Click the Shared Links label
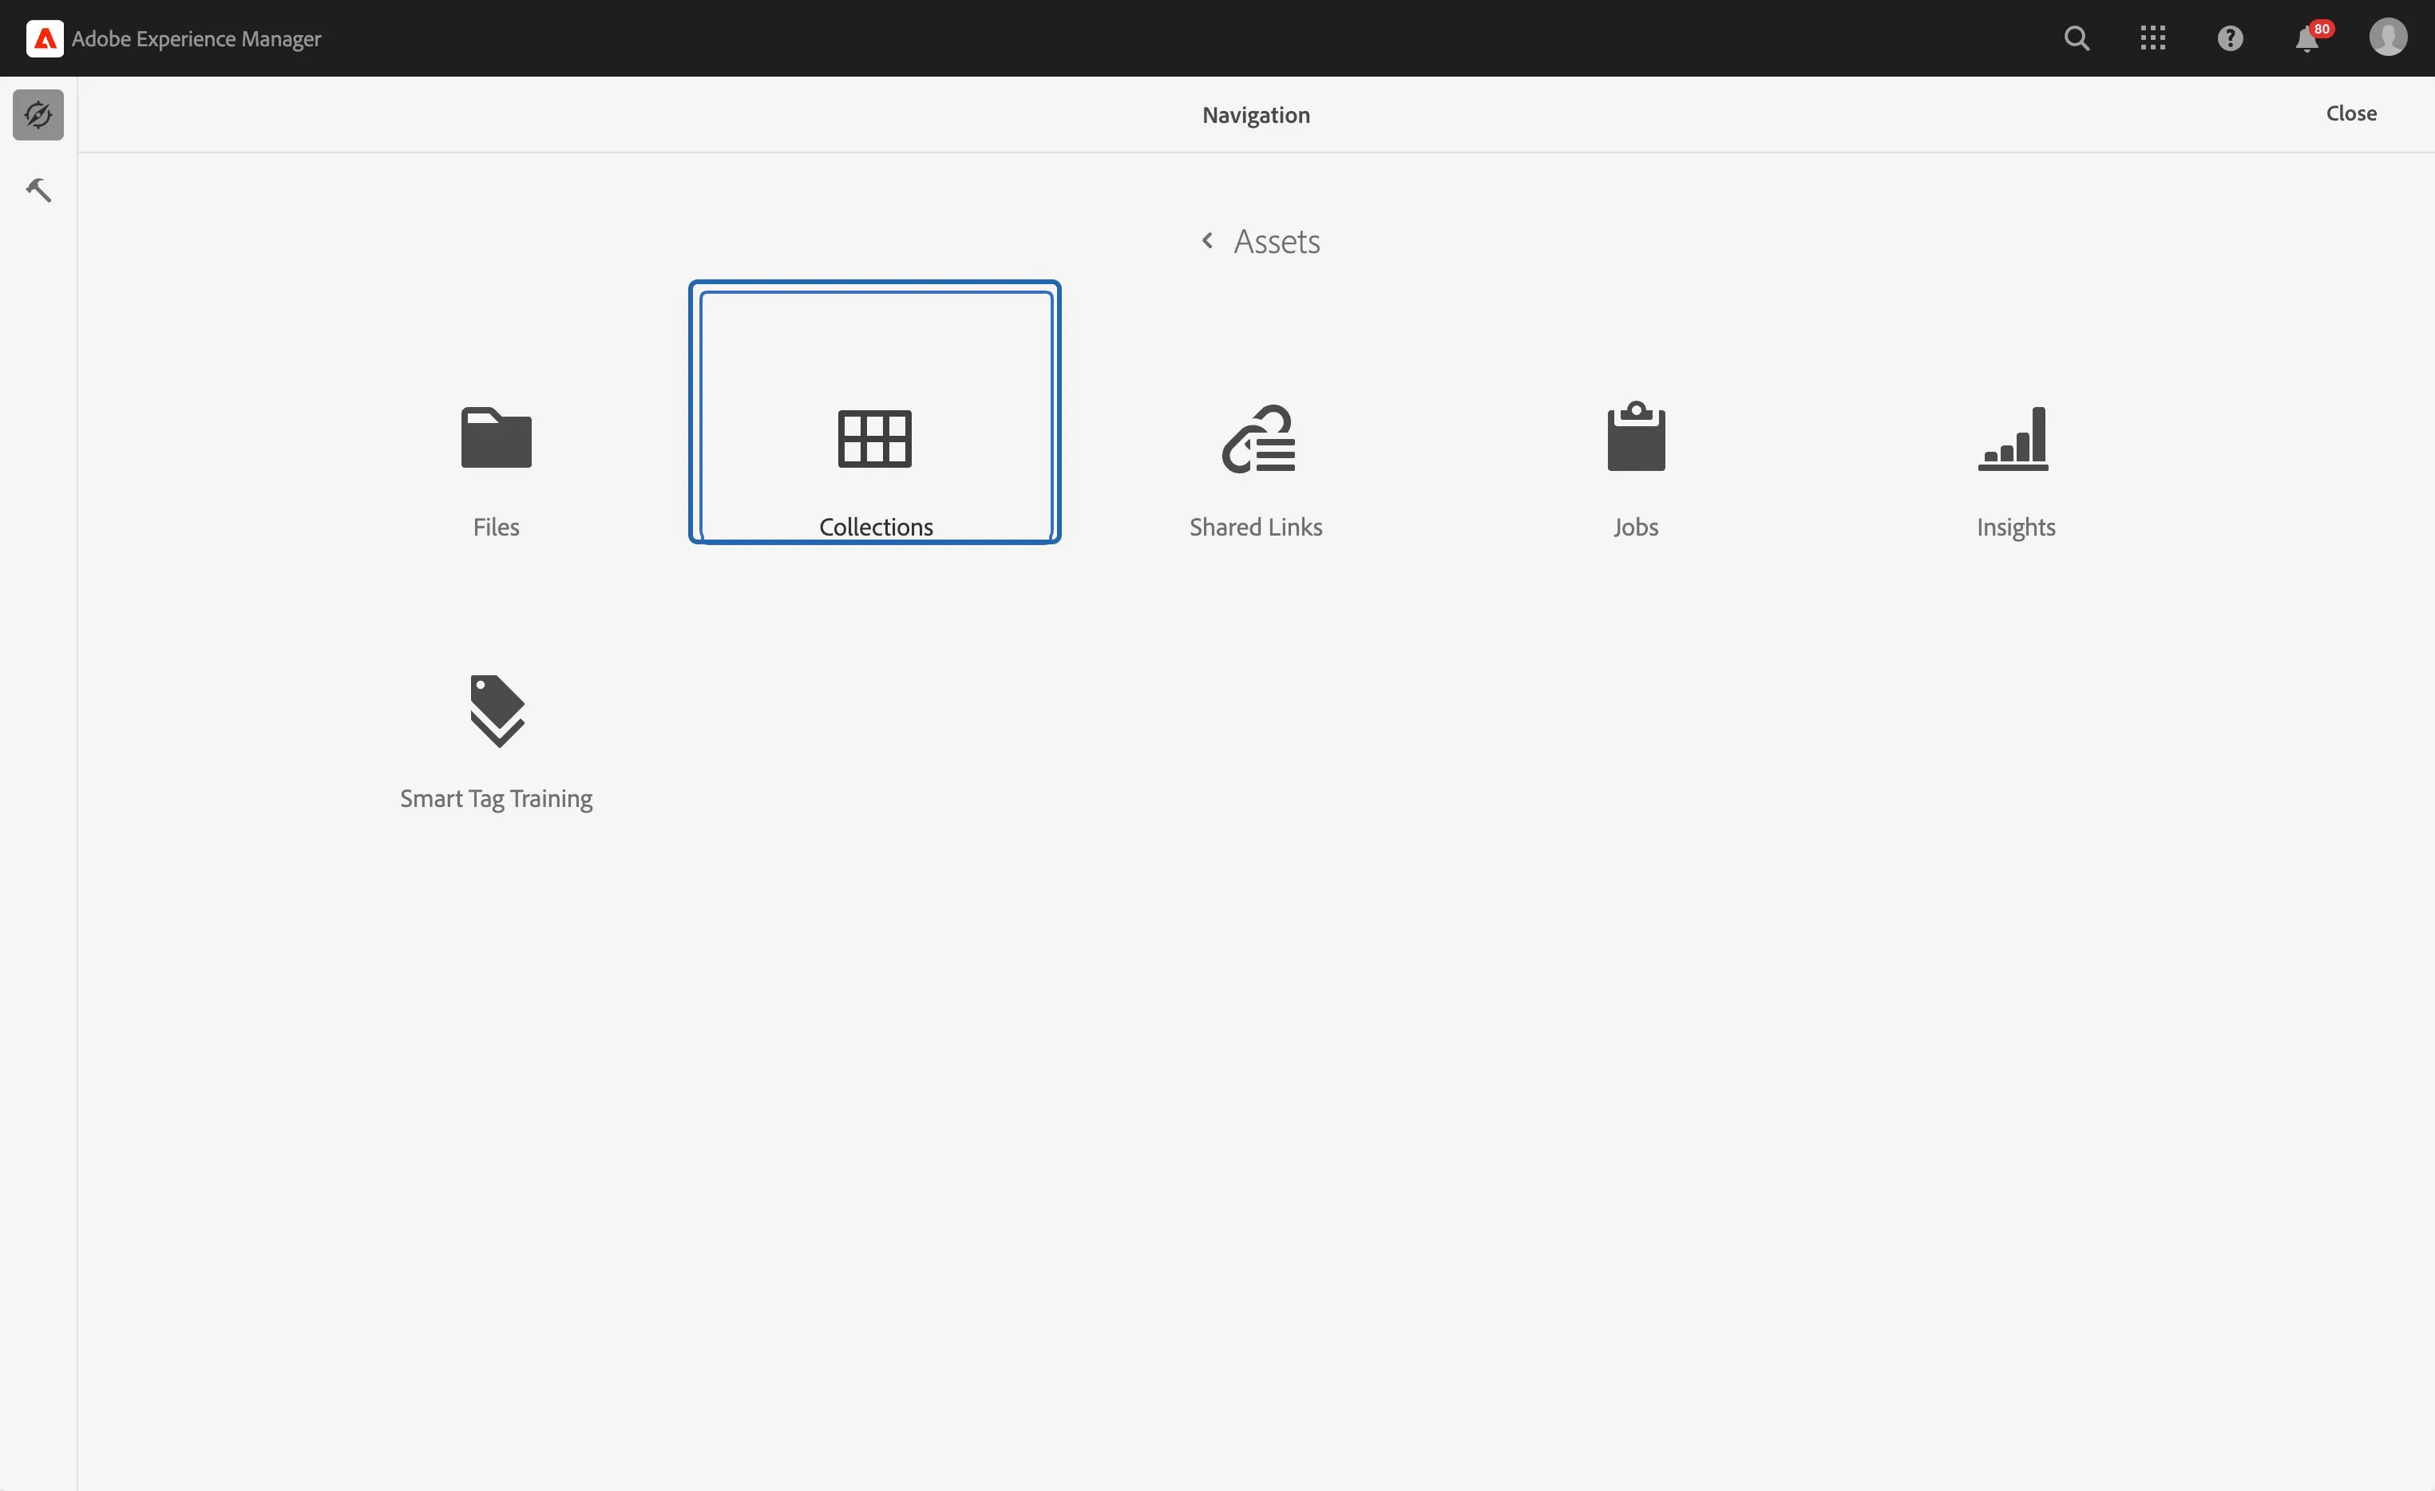The image size is (2435, 1491). tap(1256, 527)
